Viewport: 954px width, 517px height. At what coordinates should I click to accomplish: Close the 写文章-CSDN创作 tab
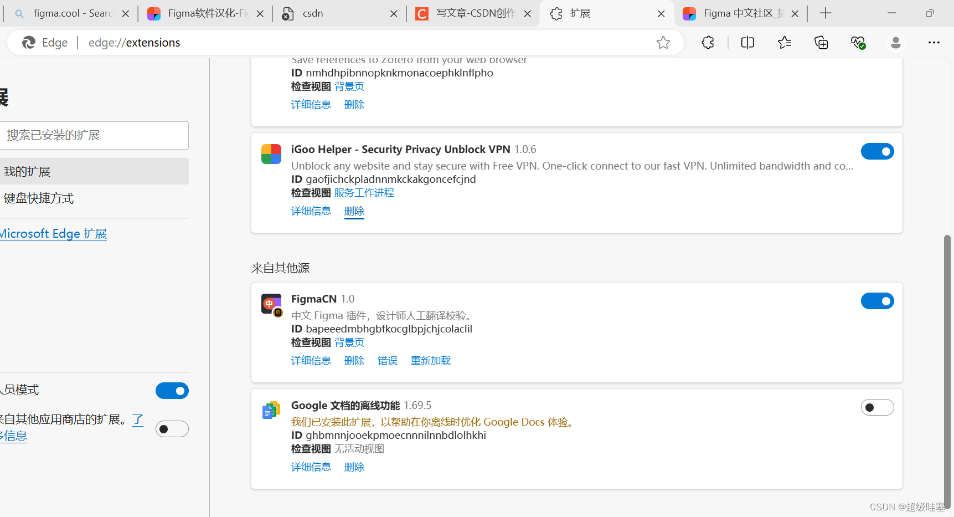point(528,14)
